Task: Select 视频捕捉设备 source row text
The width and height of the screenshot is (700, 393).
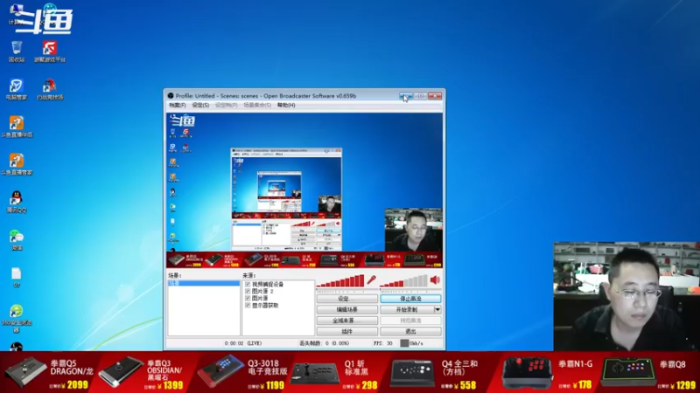Action: (x=268, y=284)
